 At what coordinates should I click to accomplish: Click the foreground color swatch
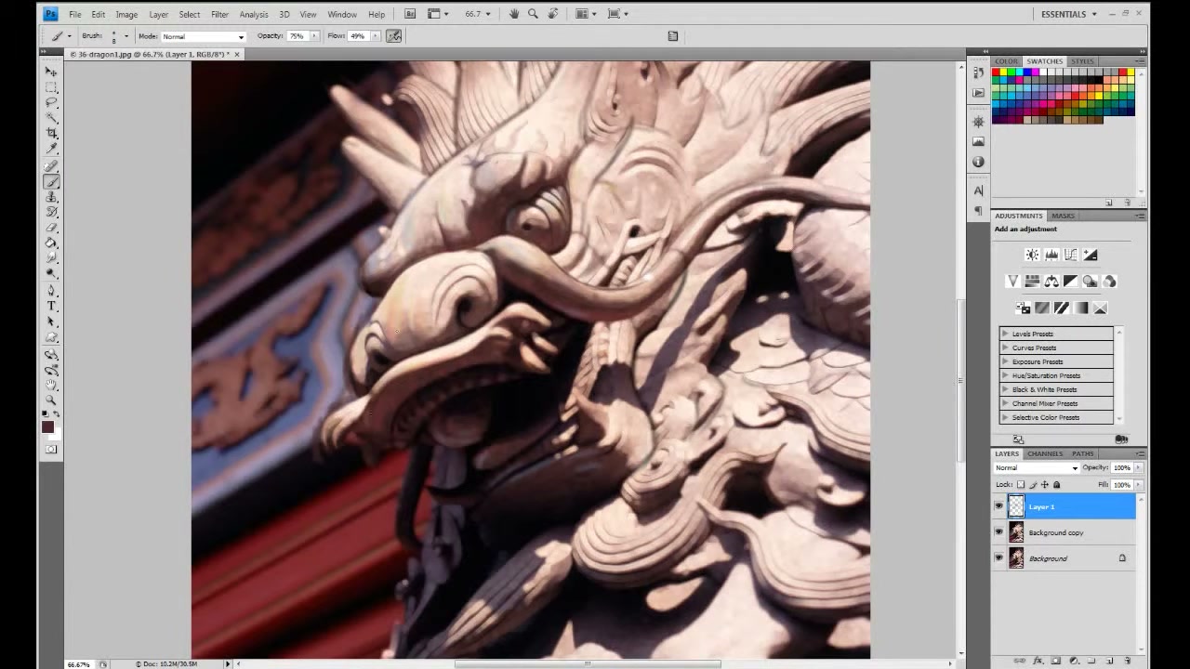(x=47, y=426)
